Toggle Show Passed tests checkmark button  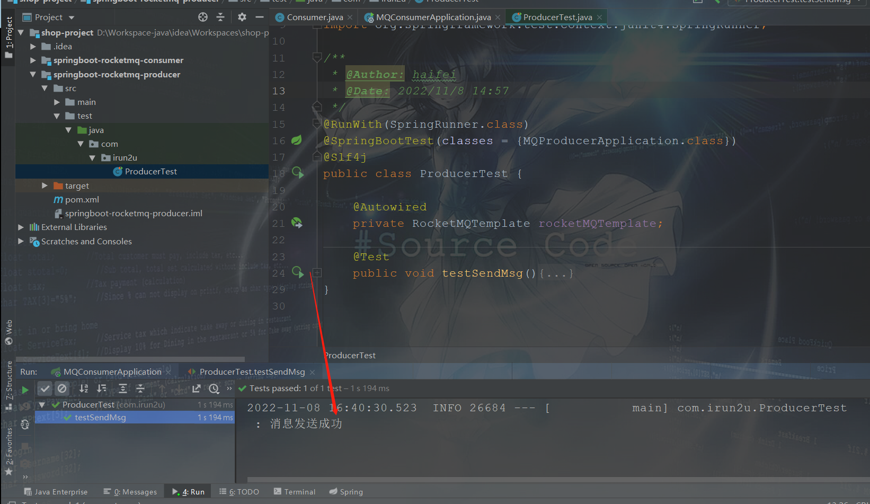tap(45, 388)
